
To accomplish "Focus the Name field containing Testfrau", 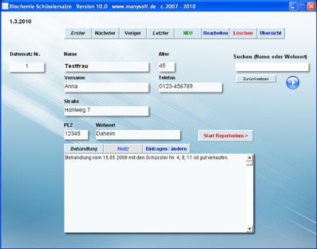I will pos(107,67).
